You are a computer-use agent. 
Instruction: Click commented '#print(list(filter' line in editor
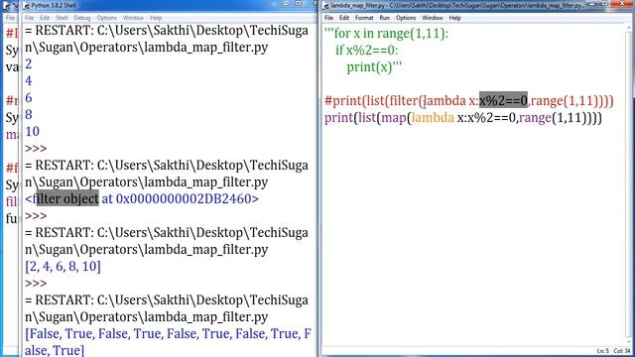pyautogui.click(x=469, y=100)
